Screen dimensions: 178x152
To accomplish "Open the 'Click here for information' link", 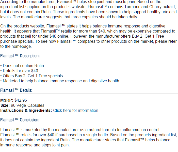I will [76, 110].
